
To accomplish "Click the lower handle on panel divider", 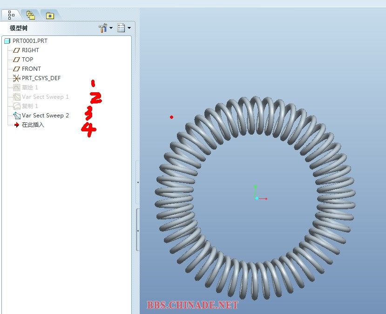I will pos(137,230).
